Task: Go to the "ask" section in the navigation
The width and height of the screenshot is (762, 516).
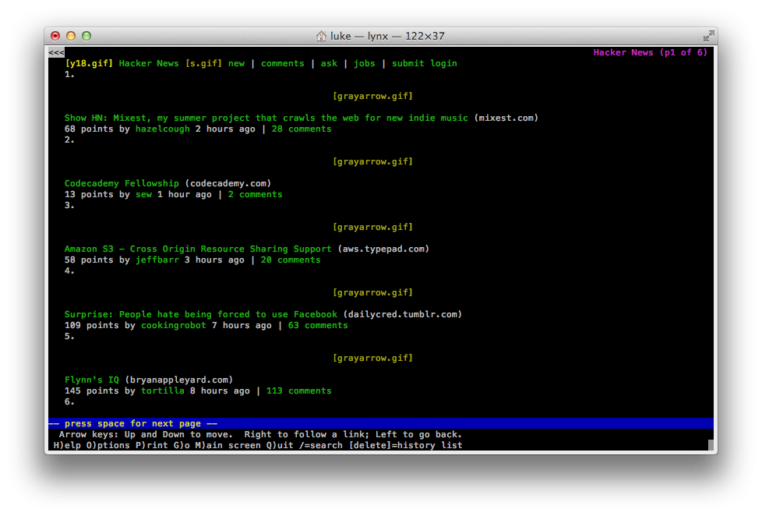Action: [x=329, y=64]
